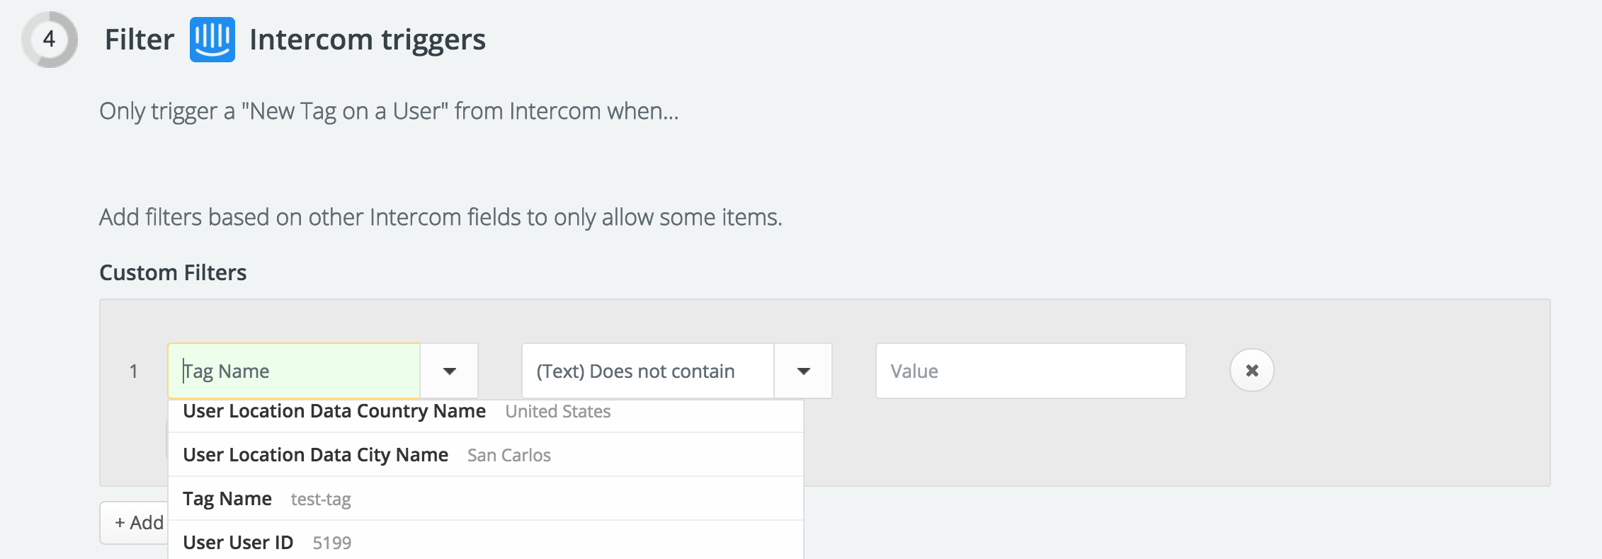Focus the Value input field
This screenshot has width=1602, height=559.
[x=1030, y=371]
